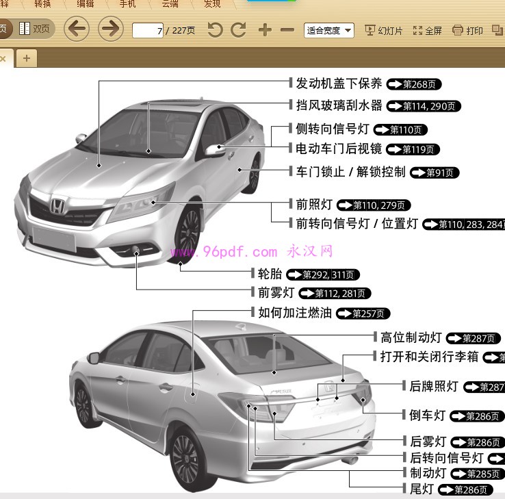
Task: Follow the 第112, 281页 fog light link
Action: pos(335,294)
